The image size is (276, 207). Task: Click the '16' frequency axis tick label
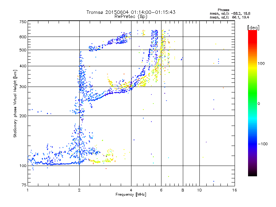point(235,190)
